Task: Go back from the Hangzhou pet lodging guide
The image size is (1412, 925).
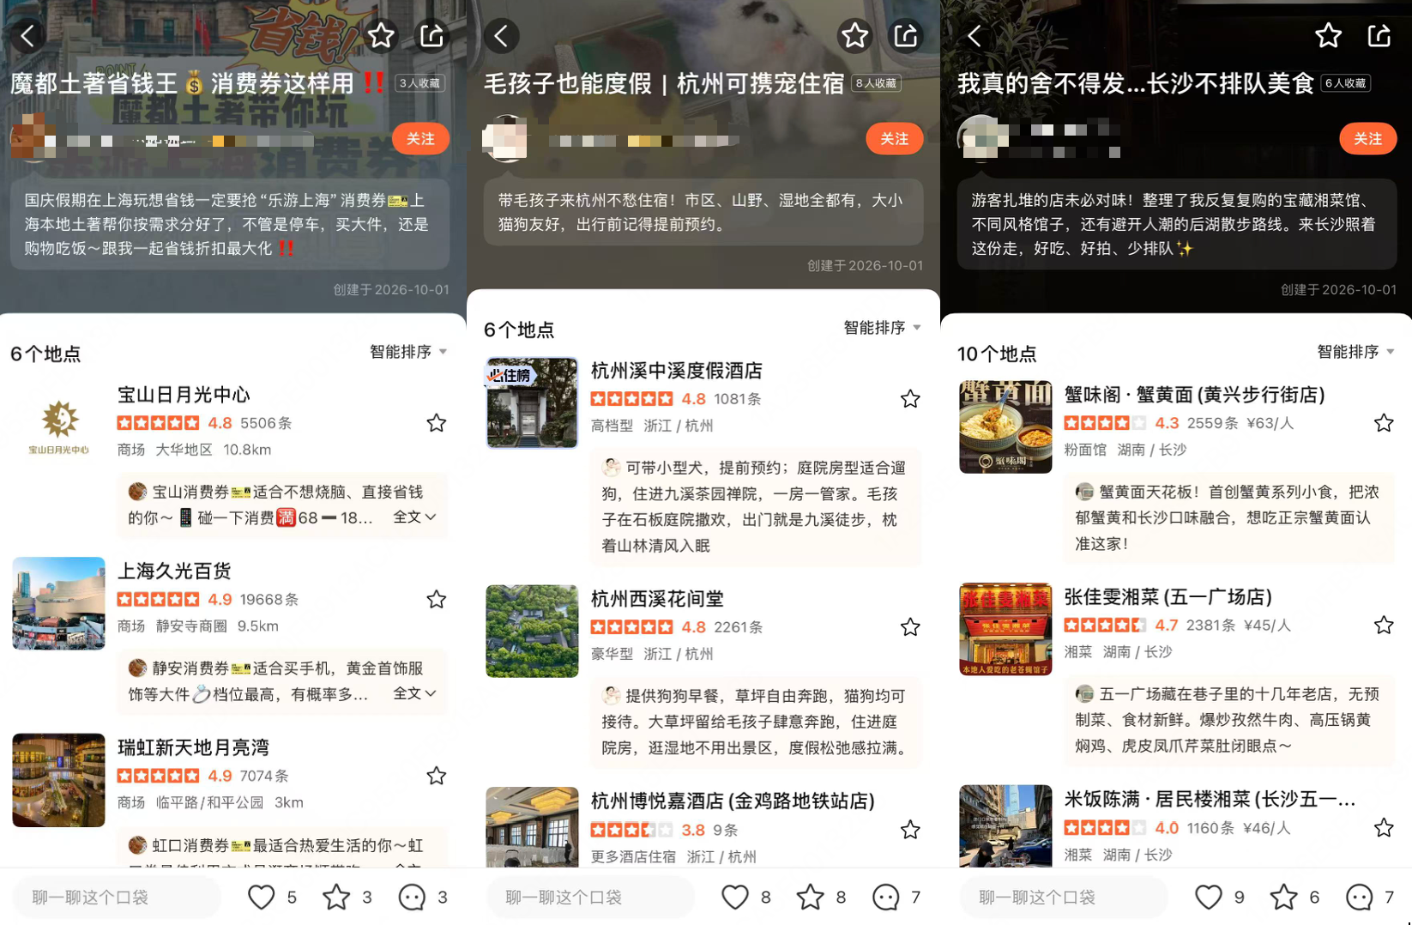Action: (x=502, y=36)
